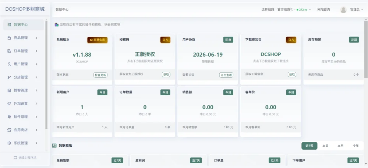Click the v1.1.88 version number

pos(82,55)
